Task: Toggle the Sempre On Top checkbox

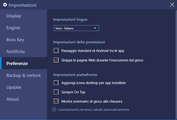Action: point(56,92)
